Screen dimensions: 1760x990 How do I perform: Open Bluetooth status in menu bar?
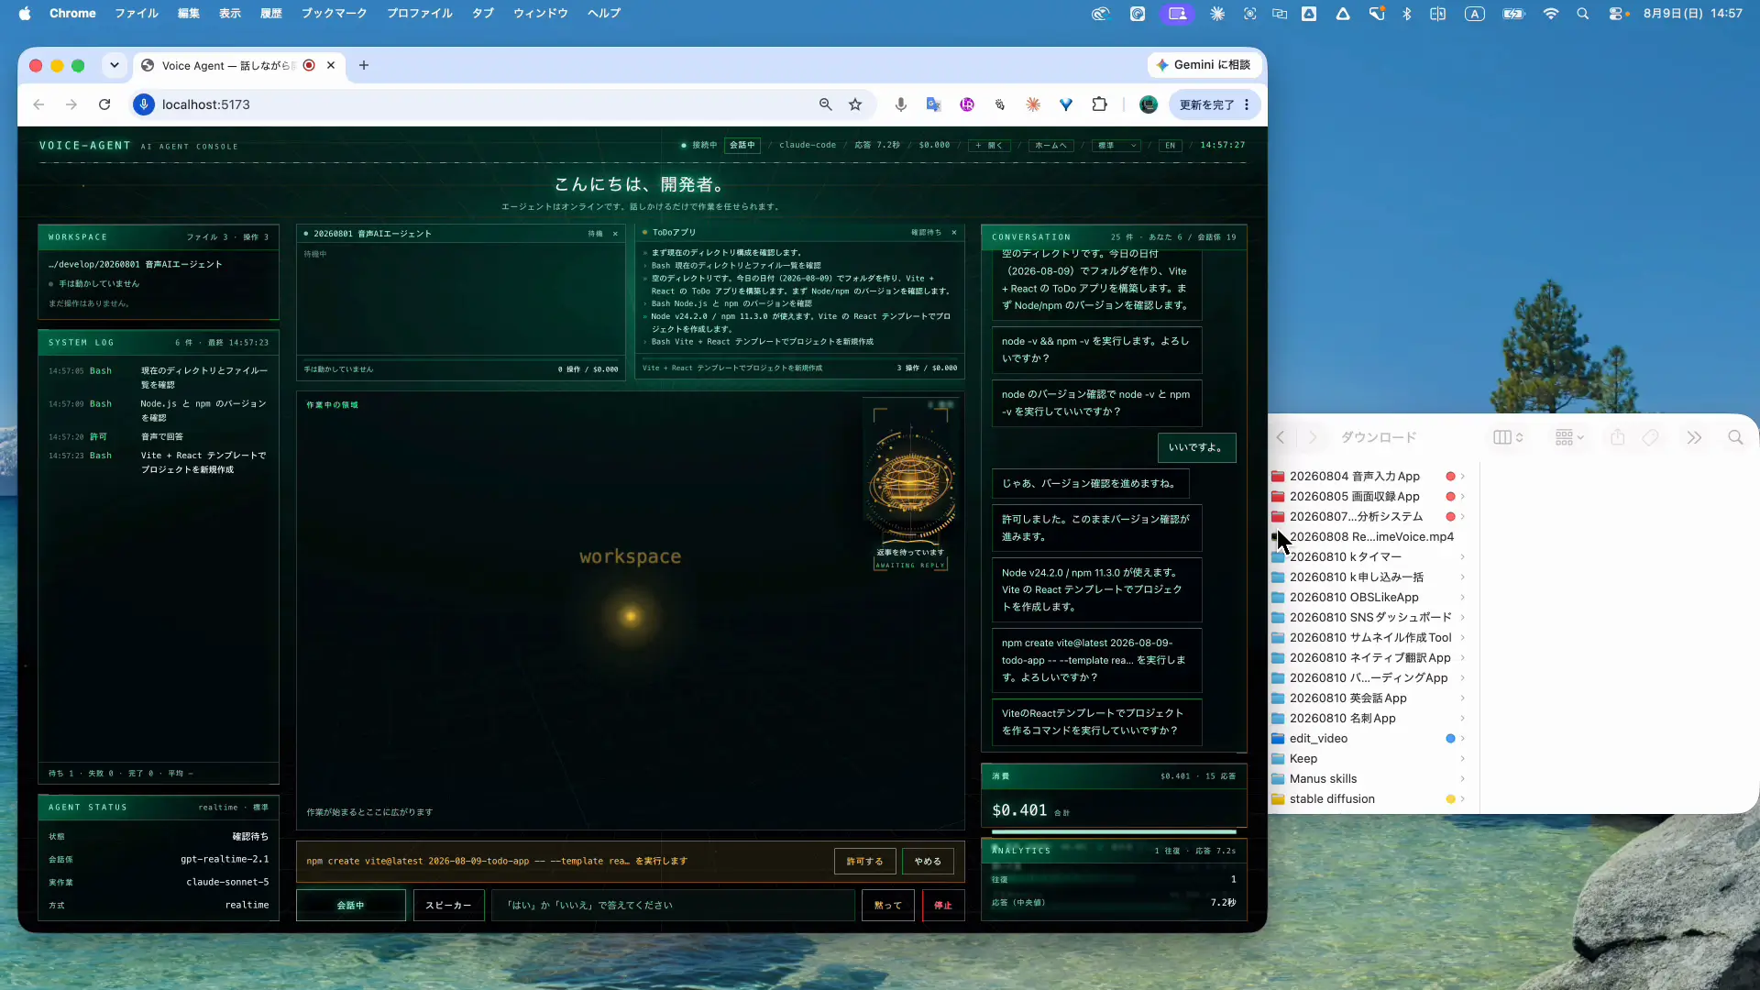1407,13
